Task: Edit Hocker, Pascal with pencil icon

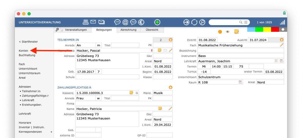Action: (170, 50)
